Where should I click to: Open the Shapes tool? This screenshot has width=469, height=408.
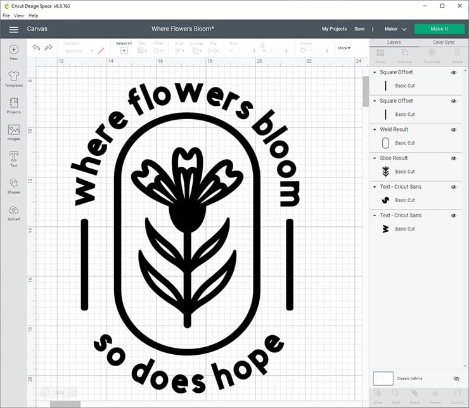click(13, 186)
